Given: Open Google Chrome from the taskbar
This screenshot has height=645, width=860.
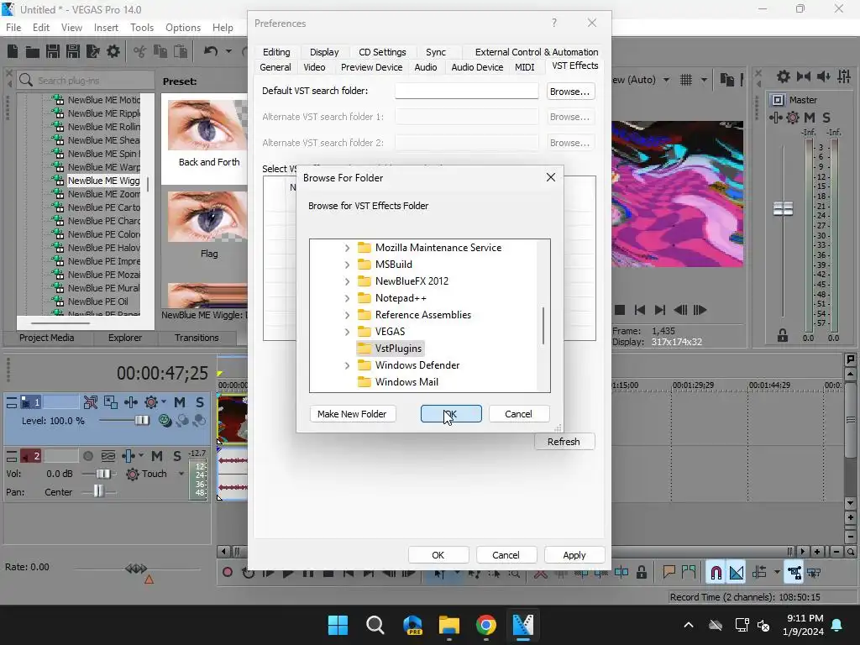Looking at the screenshot, I should coord(486,625).
